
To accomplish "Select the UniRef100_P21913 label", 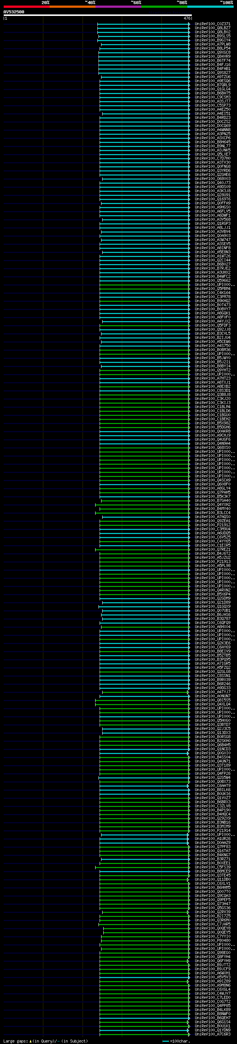I will click(213, 562).
